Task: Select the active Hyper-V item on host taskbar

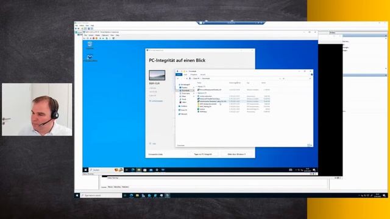Action: pos(168,196)
